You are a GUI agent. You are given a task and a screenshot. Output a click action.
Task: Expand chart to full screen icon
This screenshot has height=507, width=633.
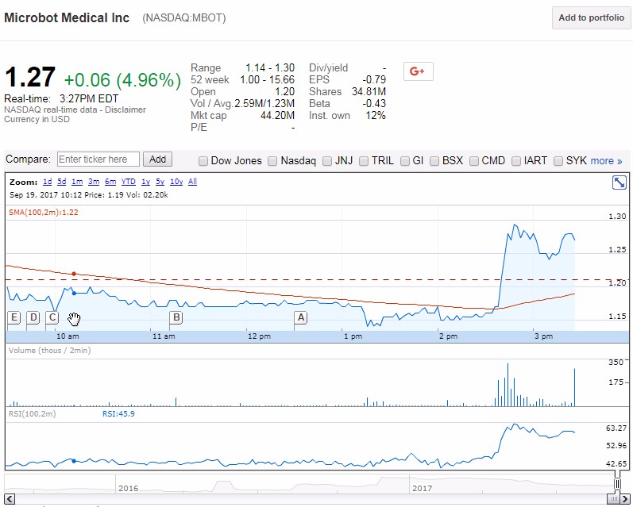tap(619, 182)
